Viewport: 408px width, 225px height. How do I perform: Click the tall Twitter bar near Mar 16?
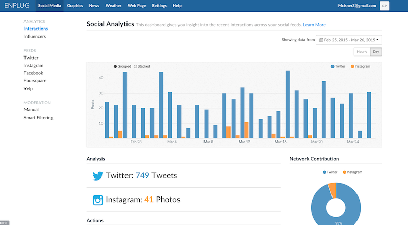pos(288,104)
